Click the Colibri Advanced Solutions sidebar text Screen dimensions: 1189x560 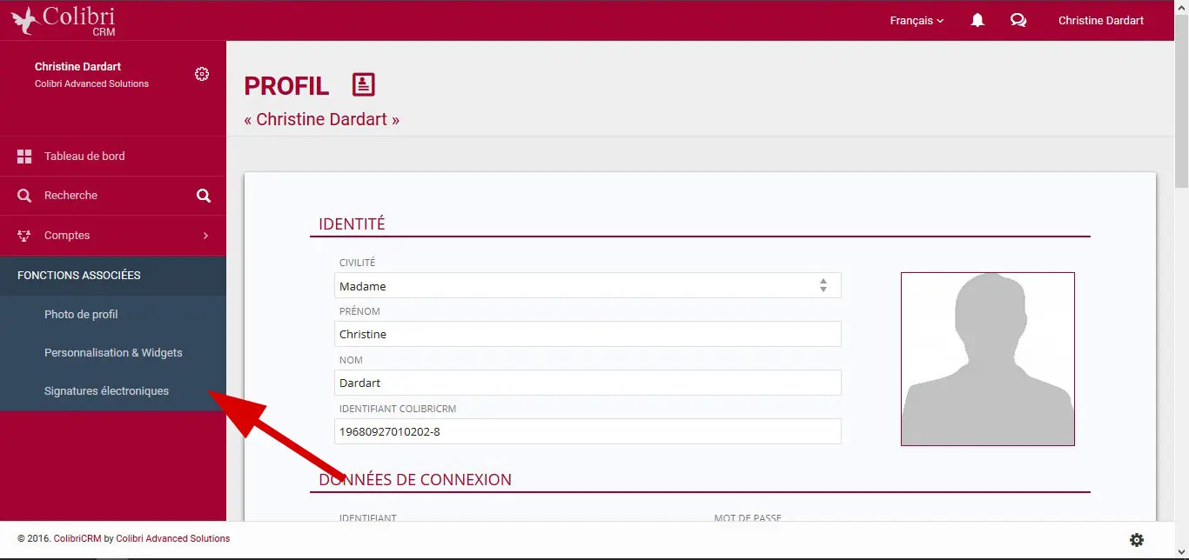coord(91,84)
